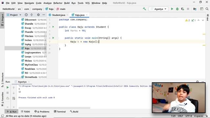The image size is (210, 118).
Task: Open the Build tool window
Action: click(x=74, y=111)
